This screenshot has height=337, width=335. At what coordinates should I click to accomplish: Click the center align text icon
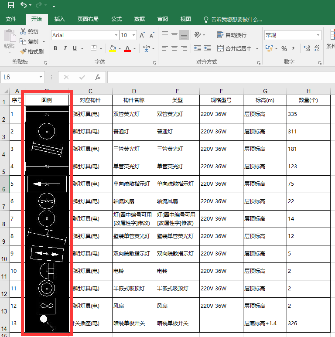174,48
